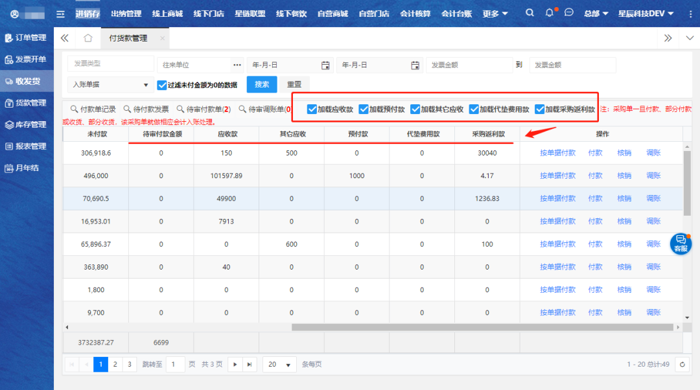Open the 出纳管理 top menu

pos(126,14)
